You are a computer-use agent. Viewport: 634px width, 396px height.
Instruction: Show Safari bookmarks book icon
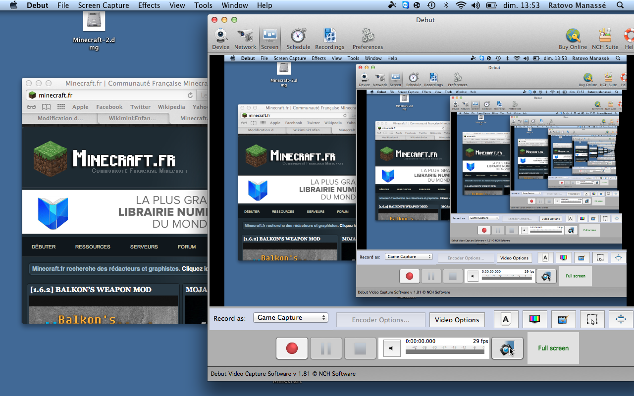[46, 106]
